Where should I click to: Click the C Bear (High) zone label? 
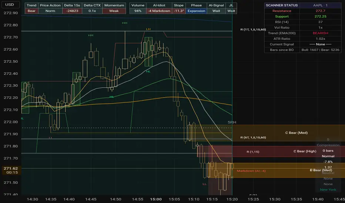tap(305, 151)
